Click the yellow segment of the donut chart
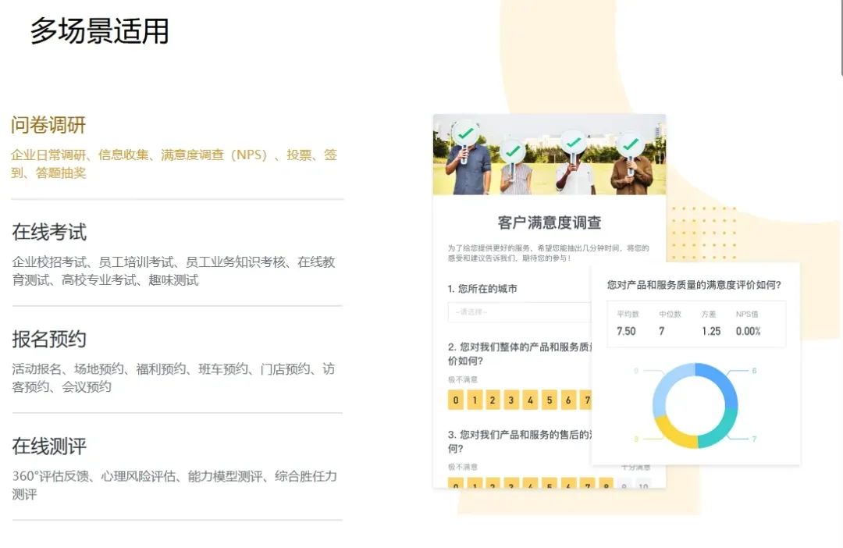 coord(671,433)
